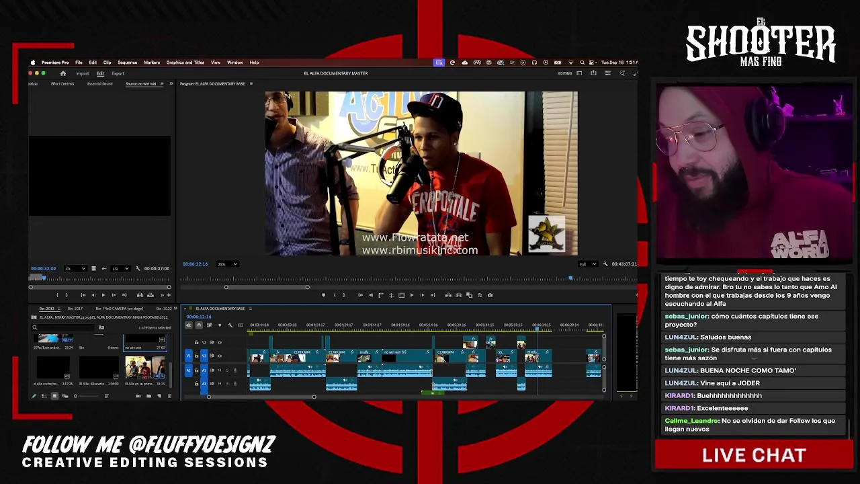Screen dimensions: 860x484
Task: Toggle insert sequences as nests icon
Action: [x=189, y=325]
